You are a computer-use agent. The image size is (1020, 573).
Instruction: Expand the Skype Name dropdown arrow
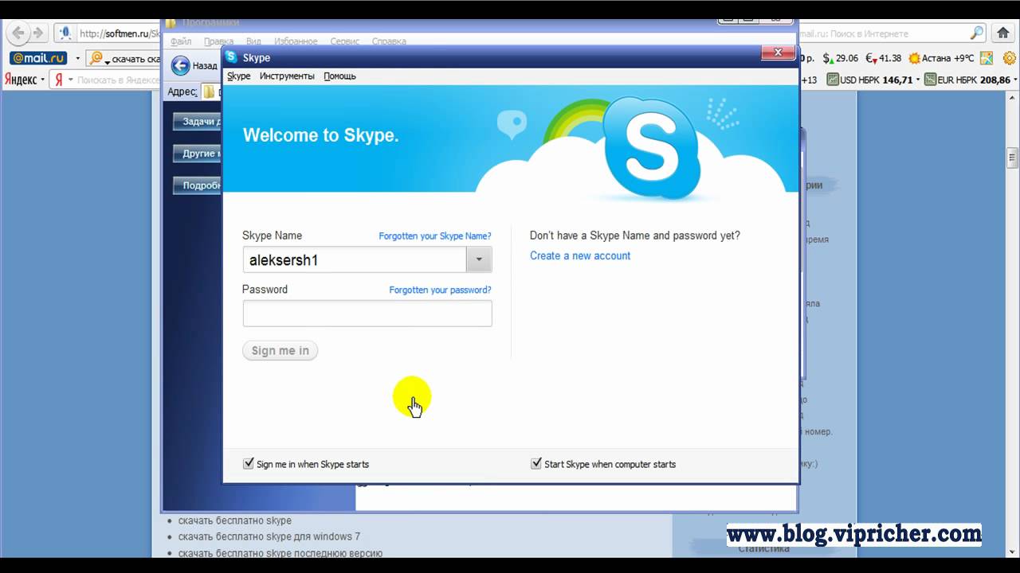coord(479,259)
